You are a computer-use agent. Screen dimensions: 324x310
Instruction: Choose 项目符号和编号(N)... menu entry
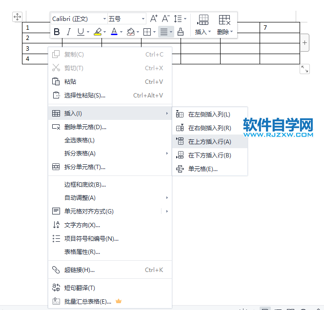click(110, 238)
